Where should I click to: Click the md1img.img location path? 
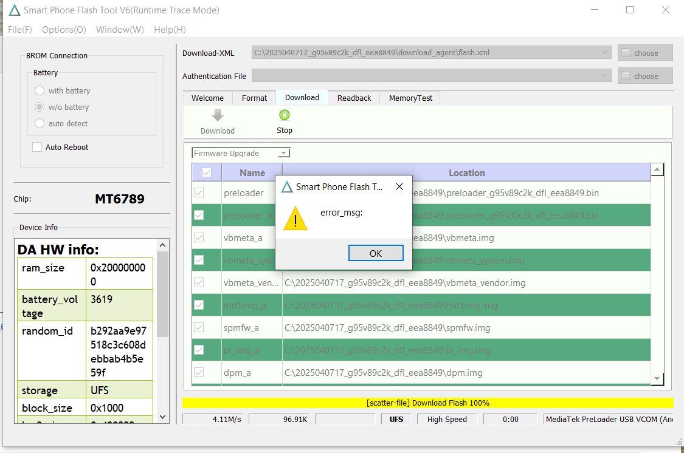pyautogui.click(x=391, y=305)
